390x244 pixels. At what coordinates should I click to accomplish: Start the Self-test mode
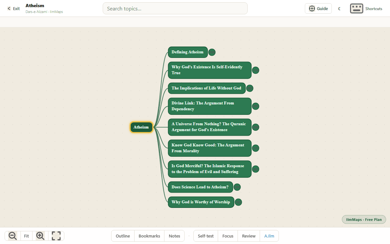point(206,236)
